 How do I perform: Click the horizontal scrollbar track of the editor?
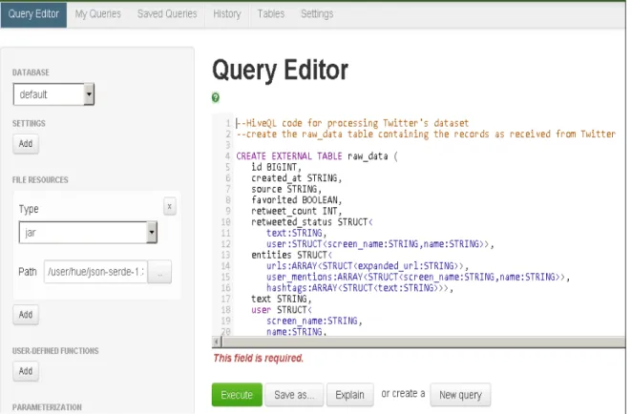pyautogui.click(x=423, y=342)
